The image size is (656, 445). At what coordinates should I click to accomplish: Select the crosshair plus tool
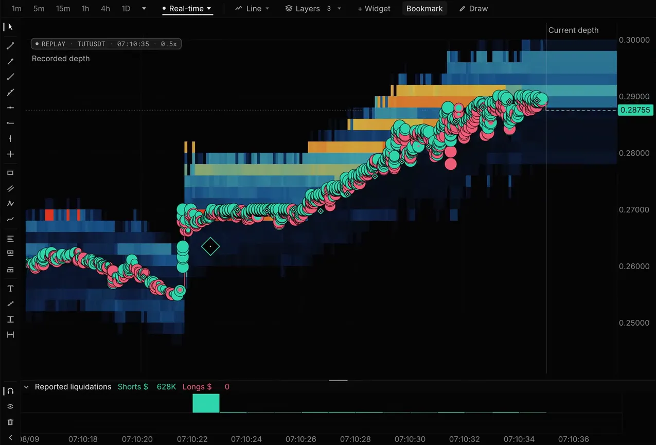tap(10, 154)
